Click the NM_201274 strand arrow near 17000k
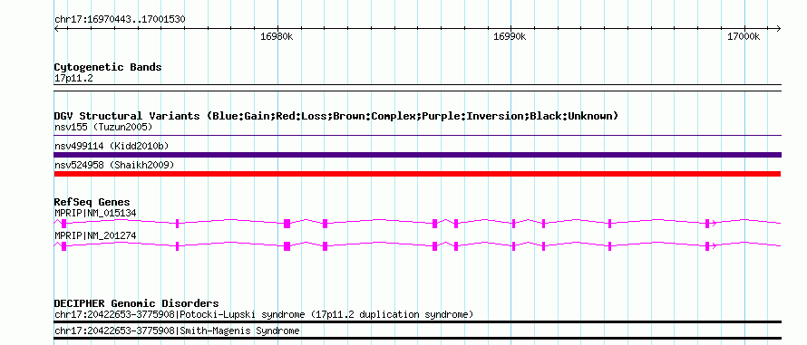Image resolution: width=807 pixels, height=345 pixels. click(714, 245)
